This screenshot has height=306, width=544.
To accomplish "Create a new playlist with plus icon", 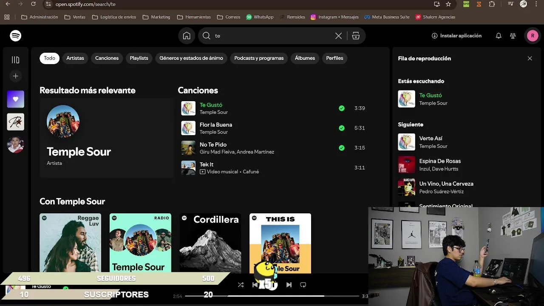I will click(16, 76).
